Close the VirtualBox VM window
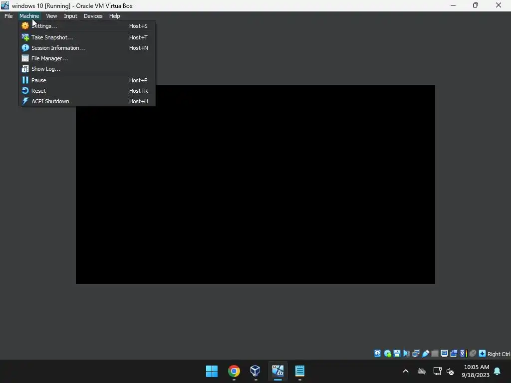511x383 pixels. click(499, 5)
